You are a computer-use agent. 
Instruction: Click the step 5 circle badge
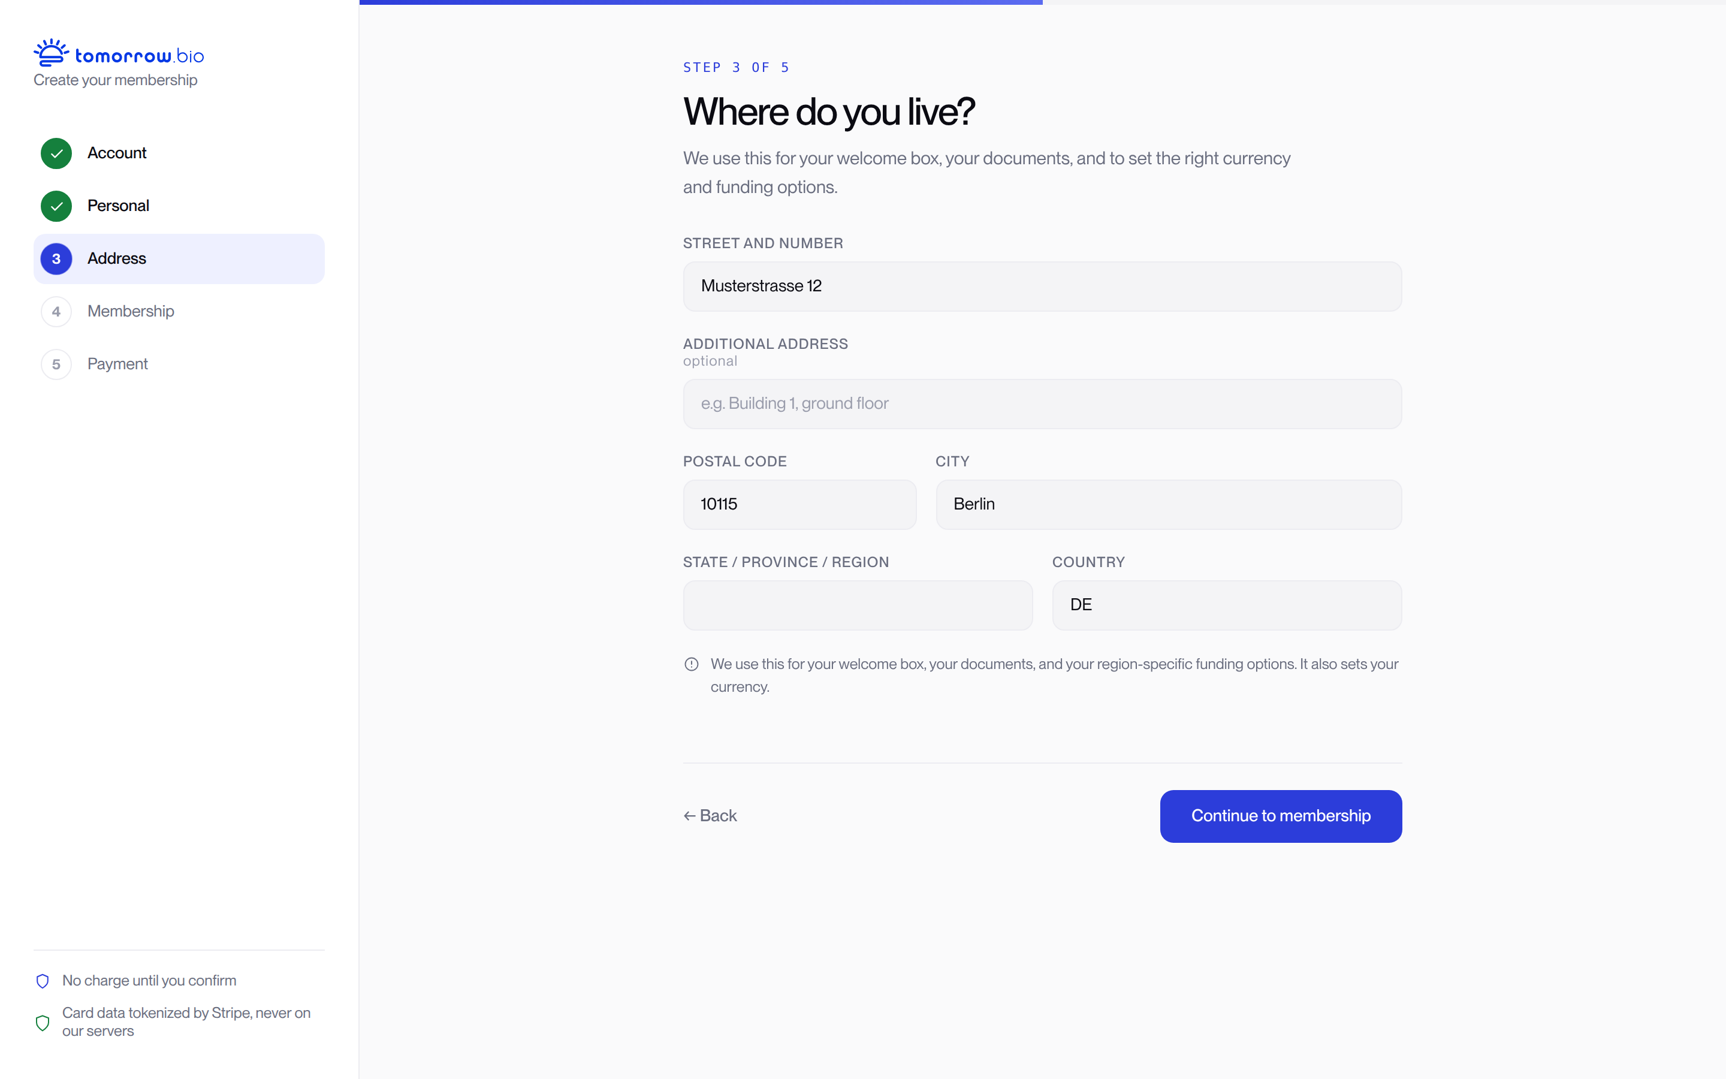click(56, 364)
